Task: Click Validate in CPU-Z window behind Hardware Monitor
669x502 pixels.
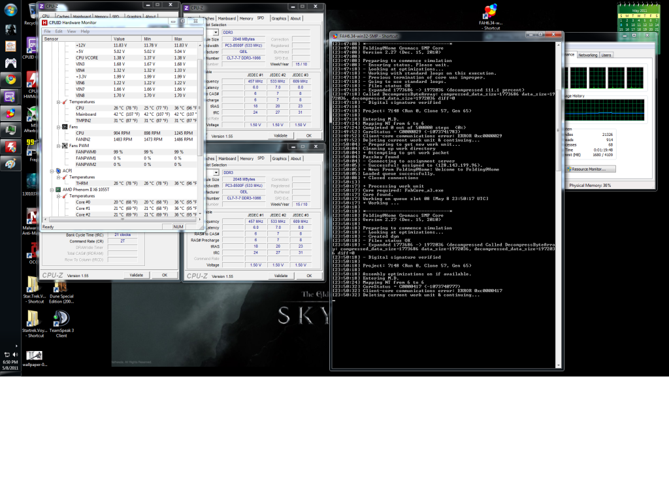Action: click(x=137, y=275)
